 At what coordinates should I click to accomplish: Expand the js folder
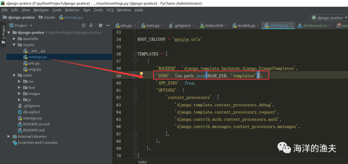[x=20, y=100]
